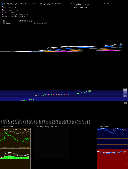Image resolution: width=128 pixels, height=169 pixels.
Task: Open the blue Stochastics chart panel
Action: point(112,138)
